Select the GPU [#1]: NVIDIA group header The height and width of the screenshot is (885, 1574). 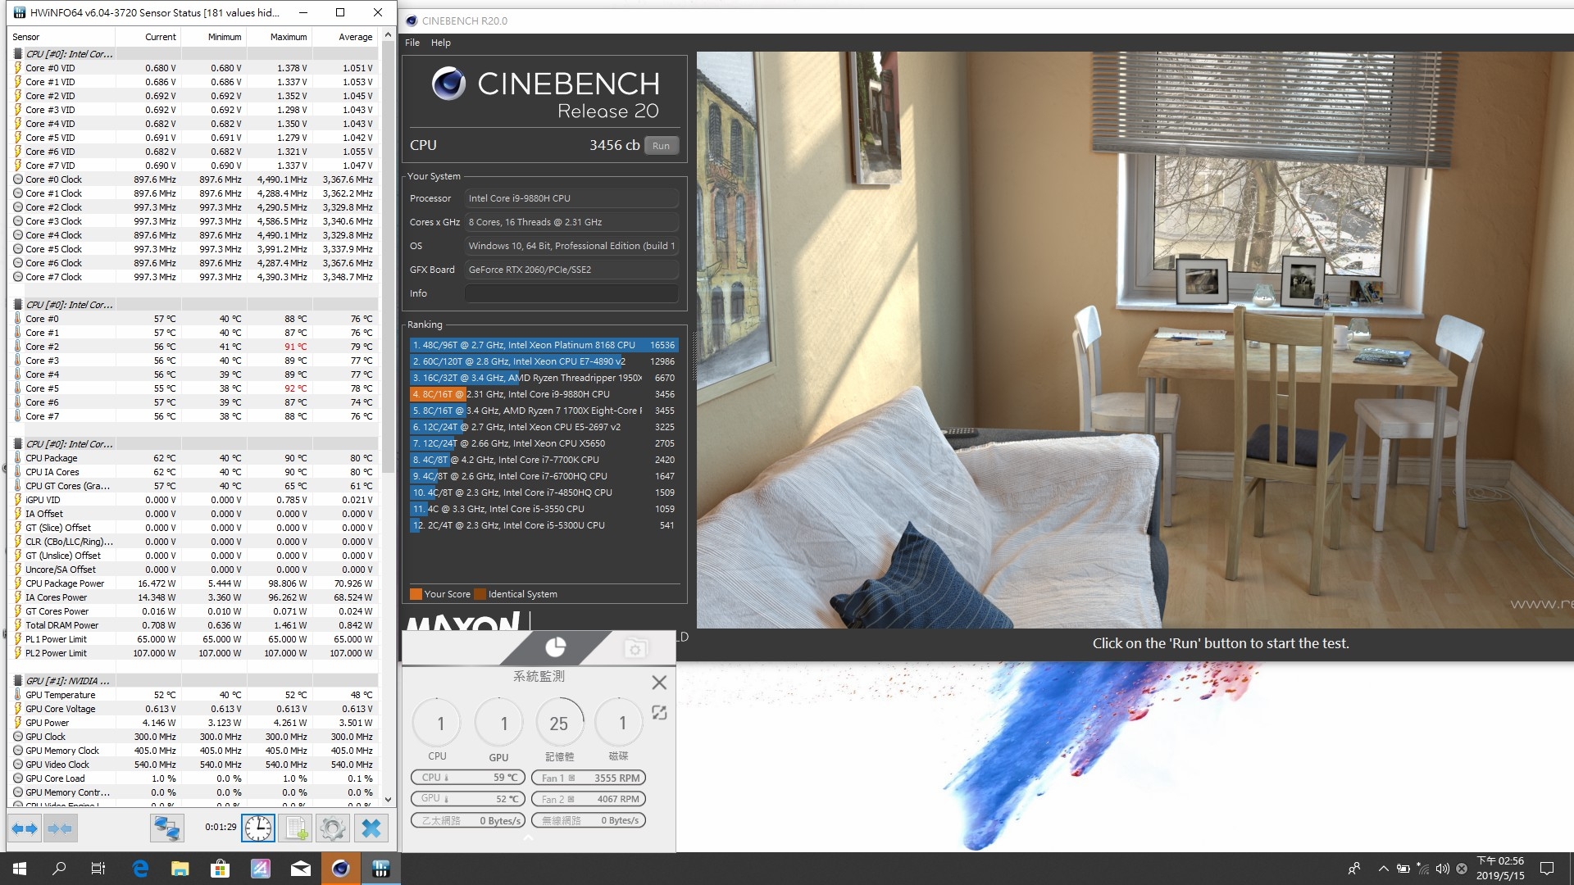tap(193, 681)
